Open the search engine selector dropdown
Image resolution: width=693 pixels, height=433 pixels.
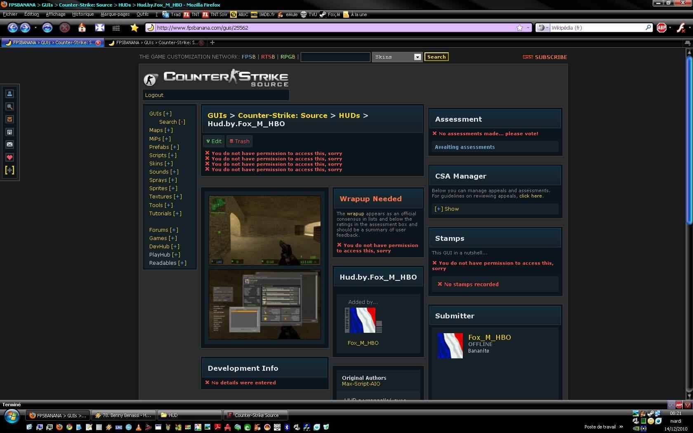pos(543,28)
